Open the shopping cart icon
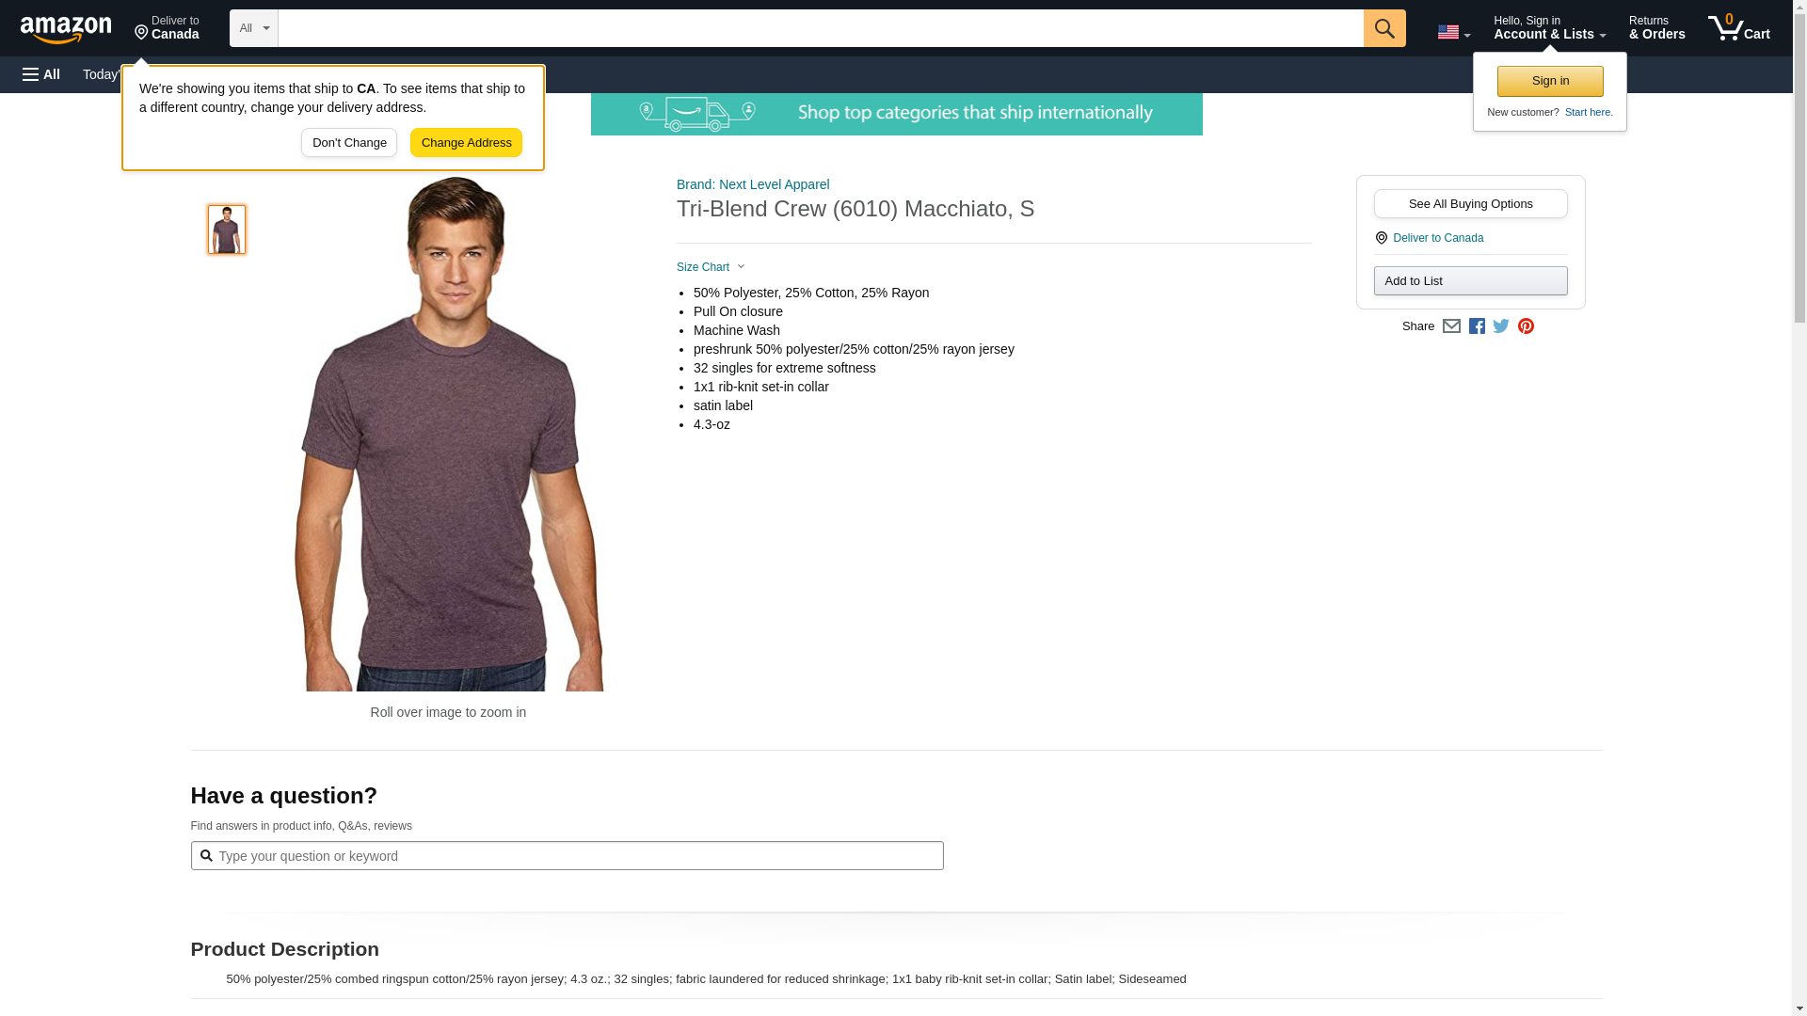 pyautogui.click(x=1738, y=28)
